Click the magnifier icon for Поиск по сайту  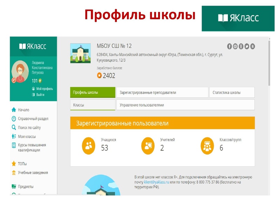(14, 128)
